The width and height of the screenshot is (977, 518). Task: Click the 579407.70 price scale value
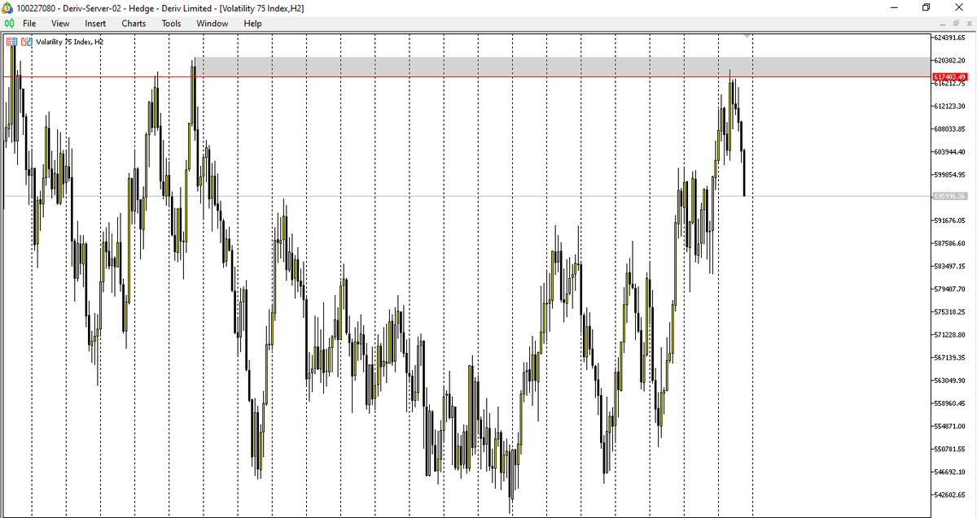pos(949,289)
